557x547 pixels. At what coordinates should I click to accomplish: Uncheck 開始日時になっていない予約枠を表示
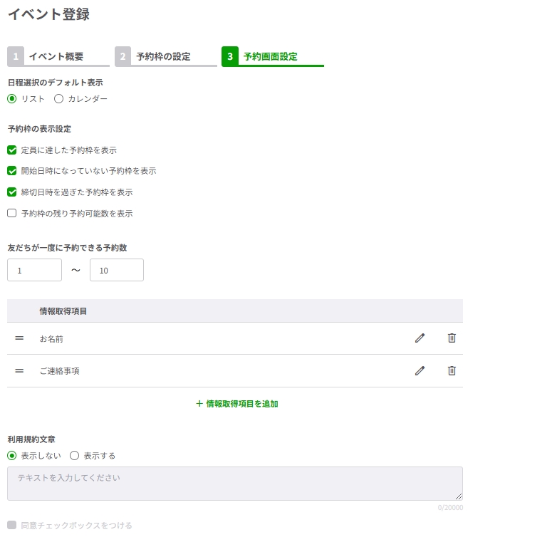[12, 171]
